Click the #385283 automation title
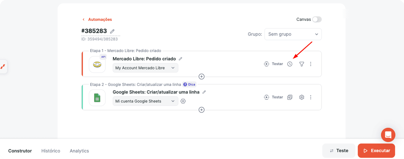The height and width of the screenshot is (159, 404). tap(94, 31)
